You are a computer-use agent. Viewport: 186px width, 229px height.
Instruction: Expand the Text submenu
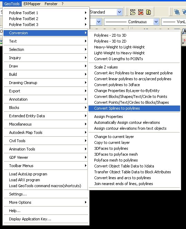pos(46,41)
